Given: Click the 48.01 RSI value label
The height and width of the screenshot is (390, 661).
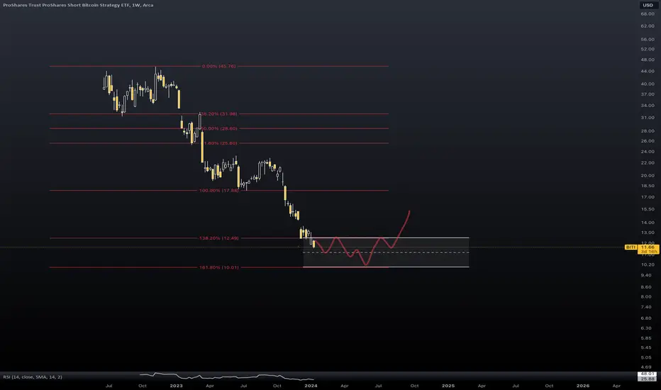Looking at the screenshot, I should click(x=647, y=374).
